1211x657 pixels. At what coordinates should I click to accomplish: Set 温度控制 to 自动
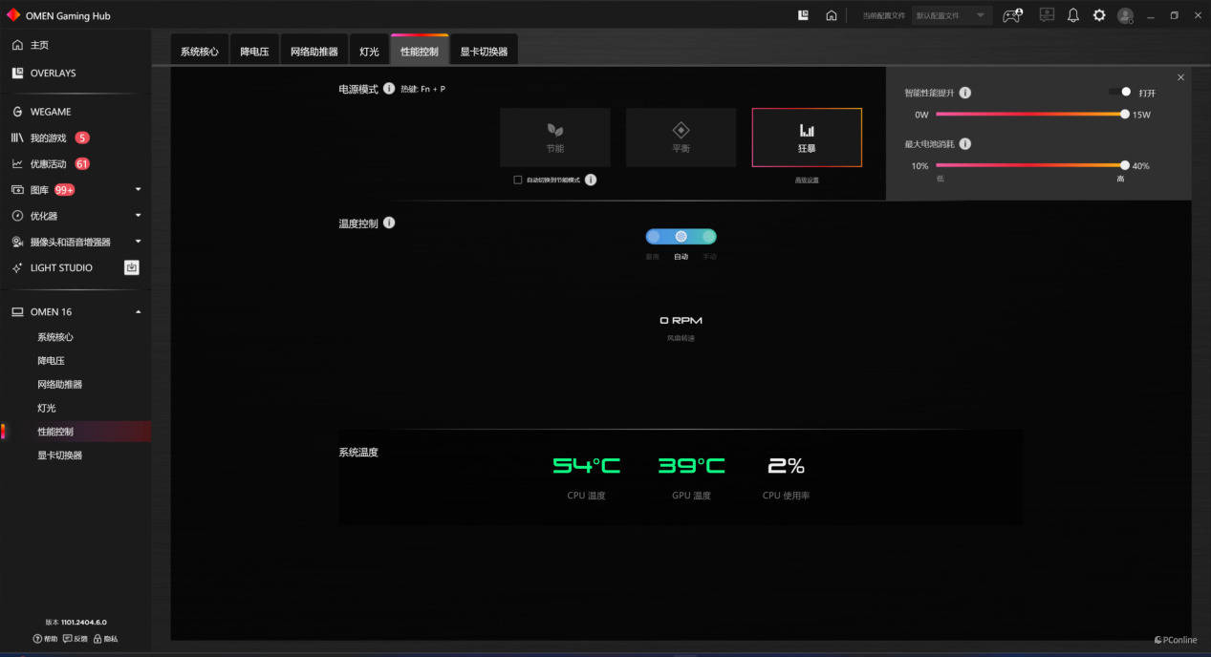(681, 237)
